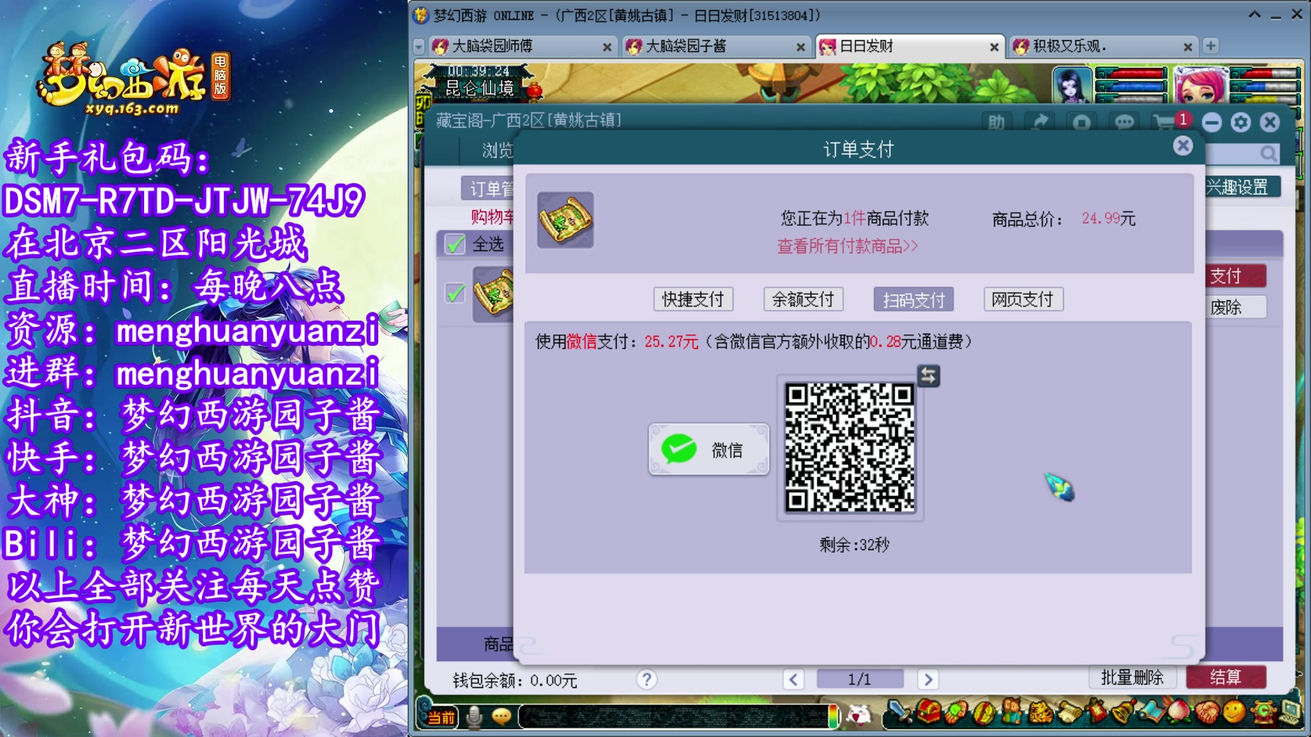Click the item scroll thumbnail in payment dialog
1311x737 pixels.
point(565,220)
